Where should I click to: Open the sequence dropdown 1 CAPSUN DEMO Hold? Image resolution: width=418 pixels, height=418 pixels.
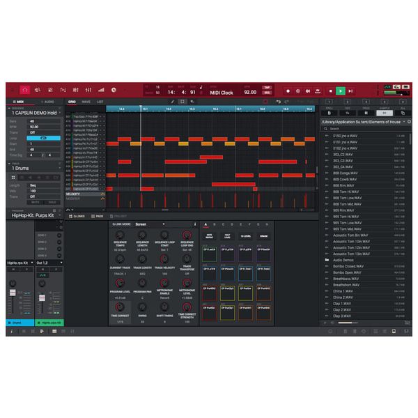coord(35,113)
